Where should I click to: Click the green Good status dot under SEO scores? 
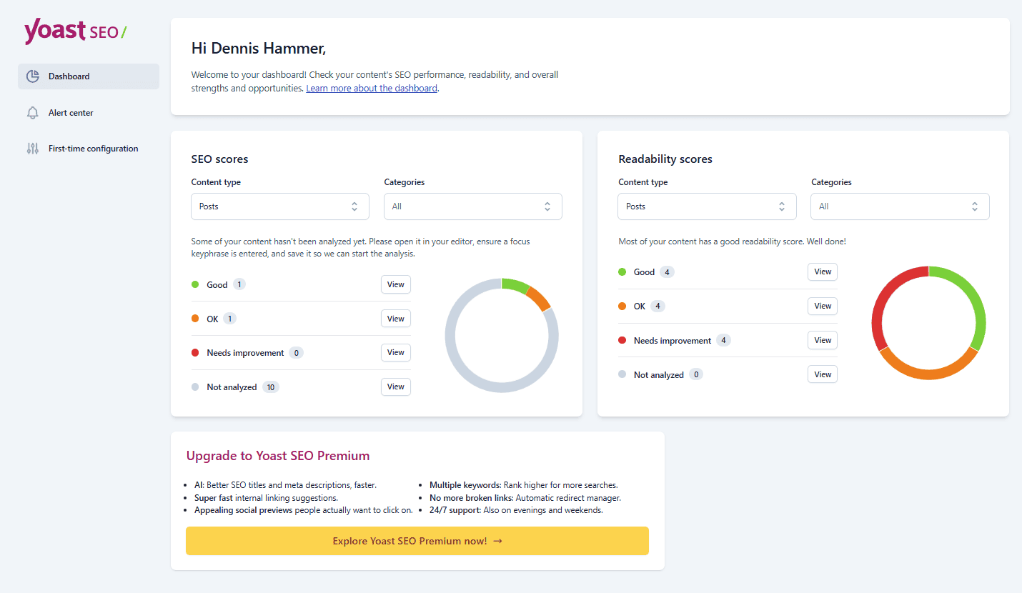[194, 284]
